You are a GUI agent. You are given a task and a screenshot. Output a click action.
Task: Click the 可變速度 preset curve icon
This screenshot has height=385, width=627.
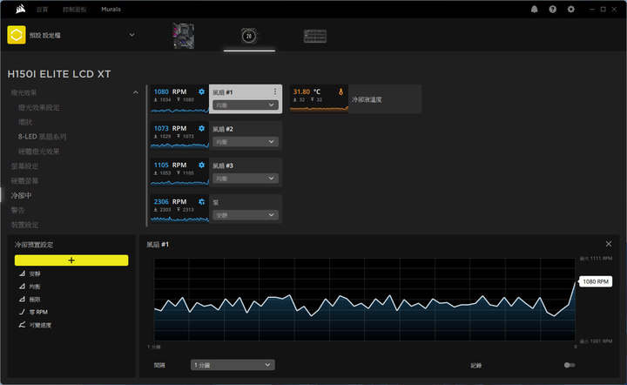tap(22, 325)
